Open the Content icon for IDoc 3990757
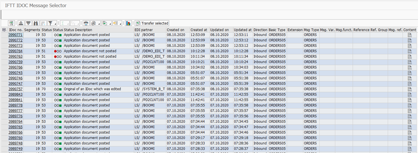Screen dimensions: 418x153 click(x=410, y=89)
